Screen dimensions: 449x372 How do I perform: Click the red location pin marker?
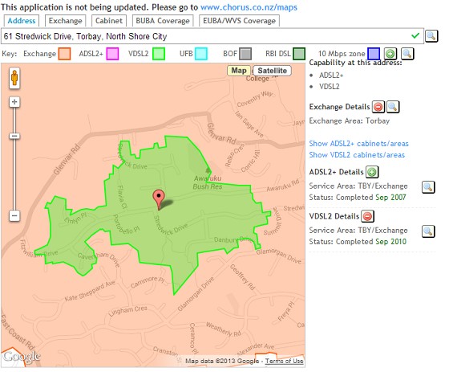pos(159,200)
